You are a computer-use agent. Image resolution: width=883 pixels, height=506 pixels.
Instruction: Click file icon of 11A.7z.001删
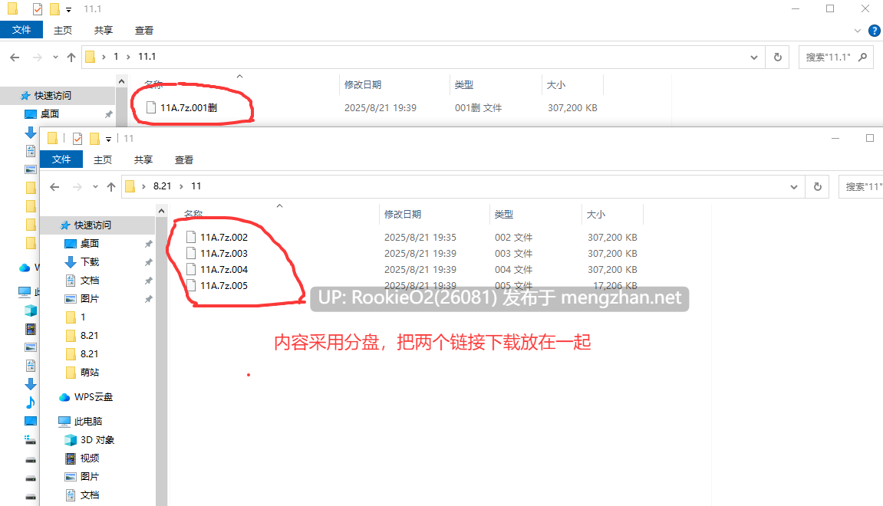point(151,107)
